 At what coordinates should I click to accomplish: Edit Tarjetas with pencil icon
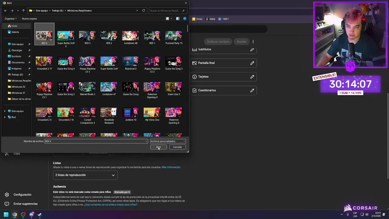pyautogui.click(x=252, y=77)
